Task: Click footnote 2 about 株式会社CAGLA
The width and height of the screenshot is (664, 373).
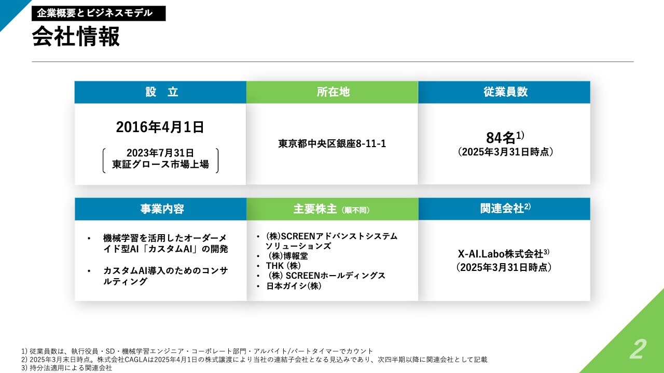Action: click(x=255, y=360)
